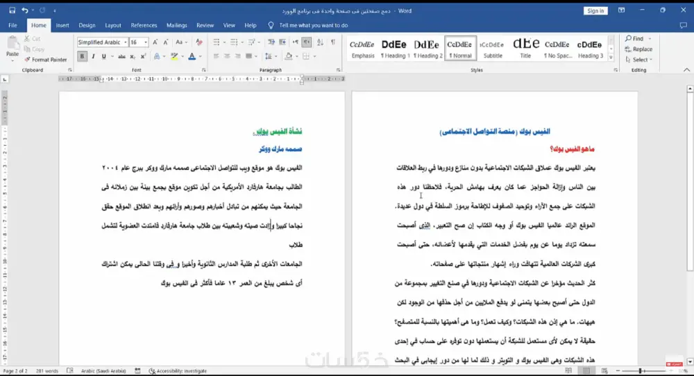This screenshot has width=694, height=376.
Task: Align text left with the alignment icon
Action: [x=216, y=56]
